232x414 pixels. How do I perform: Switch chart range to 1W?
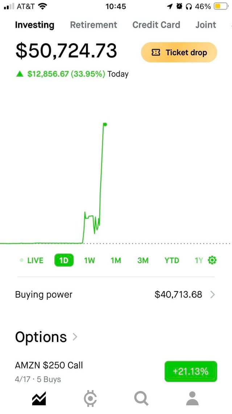[x=89, y=260]
